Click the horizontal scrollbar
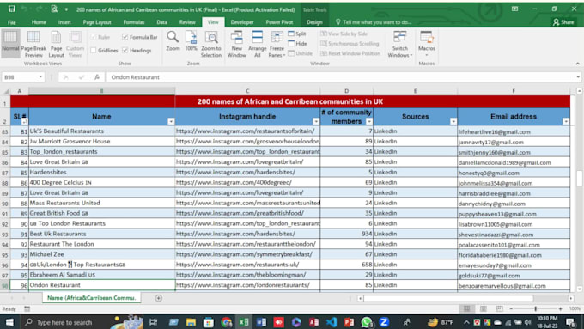 tap(448, 298)
